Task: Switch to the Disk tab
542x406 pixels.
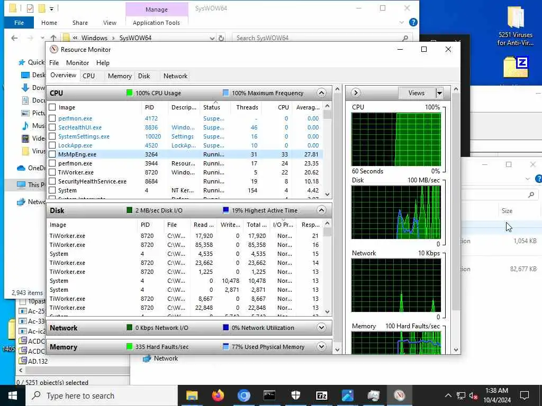Action: pyautogui.click(x=144, y=76)
